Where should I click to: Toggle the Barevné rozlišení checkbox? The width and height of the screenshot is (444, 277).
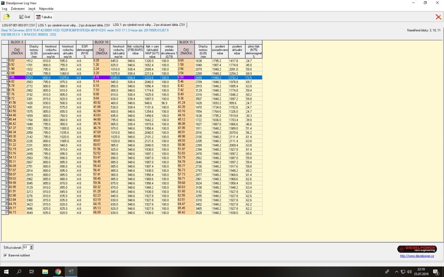tap(5, 255)
